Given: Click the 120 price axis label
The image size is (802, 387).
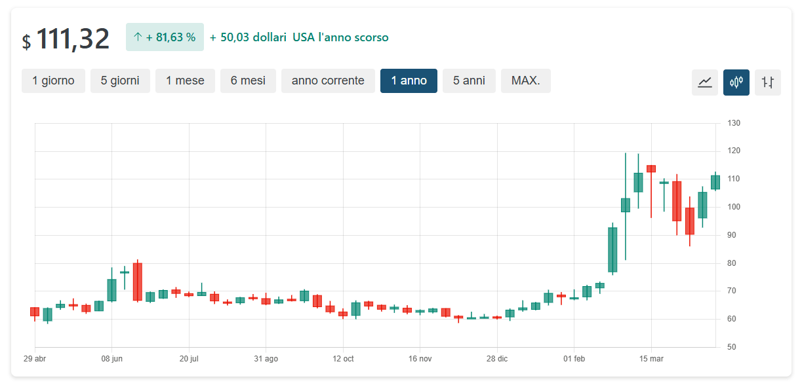Looking at the screenshot, I should click(734, 151).
